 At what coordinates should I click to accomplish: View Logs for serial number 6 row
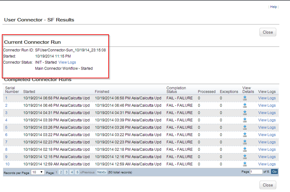[x=267, y=135]
